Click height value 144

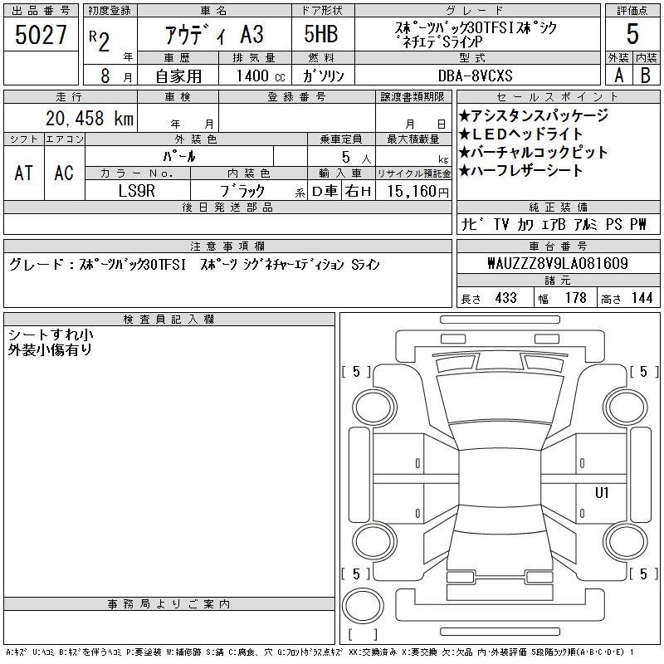(x=642, y=298)
